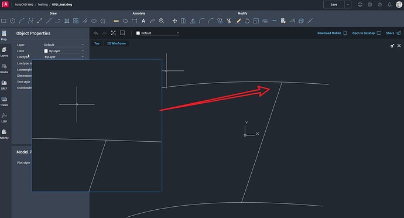Click the Save button
404x218 pixels.
[x=334, y=5]
